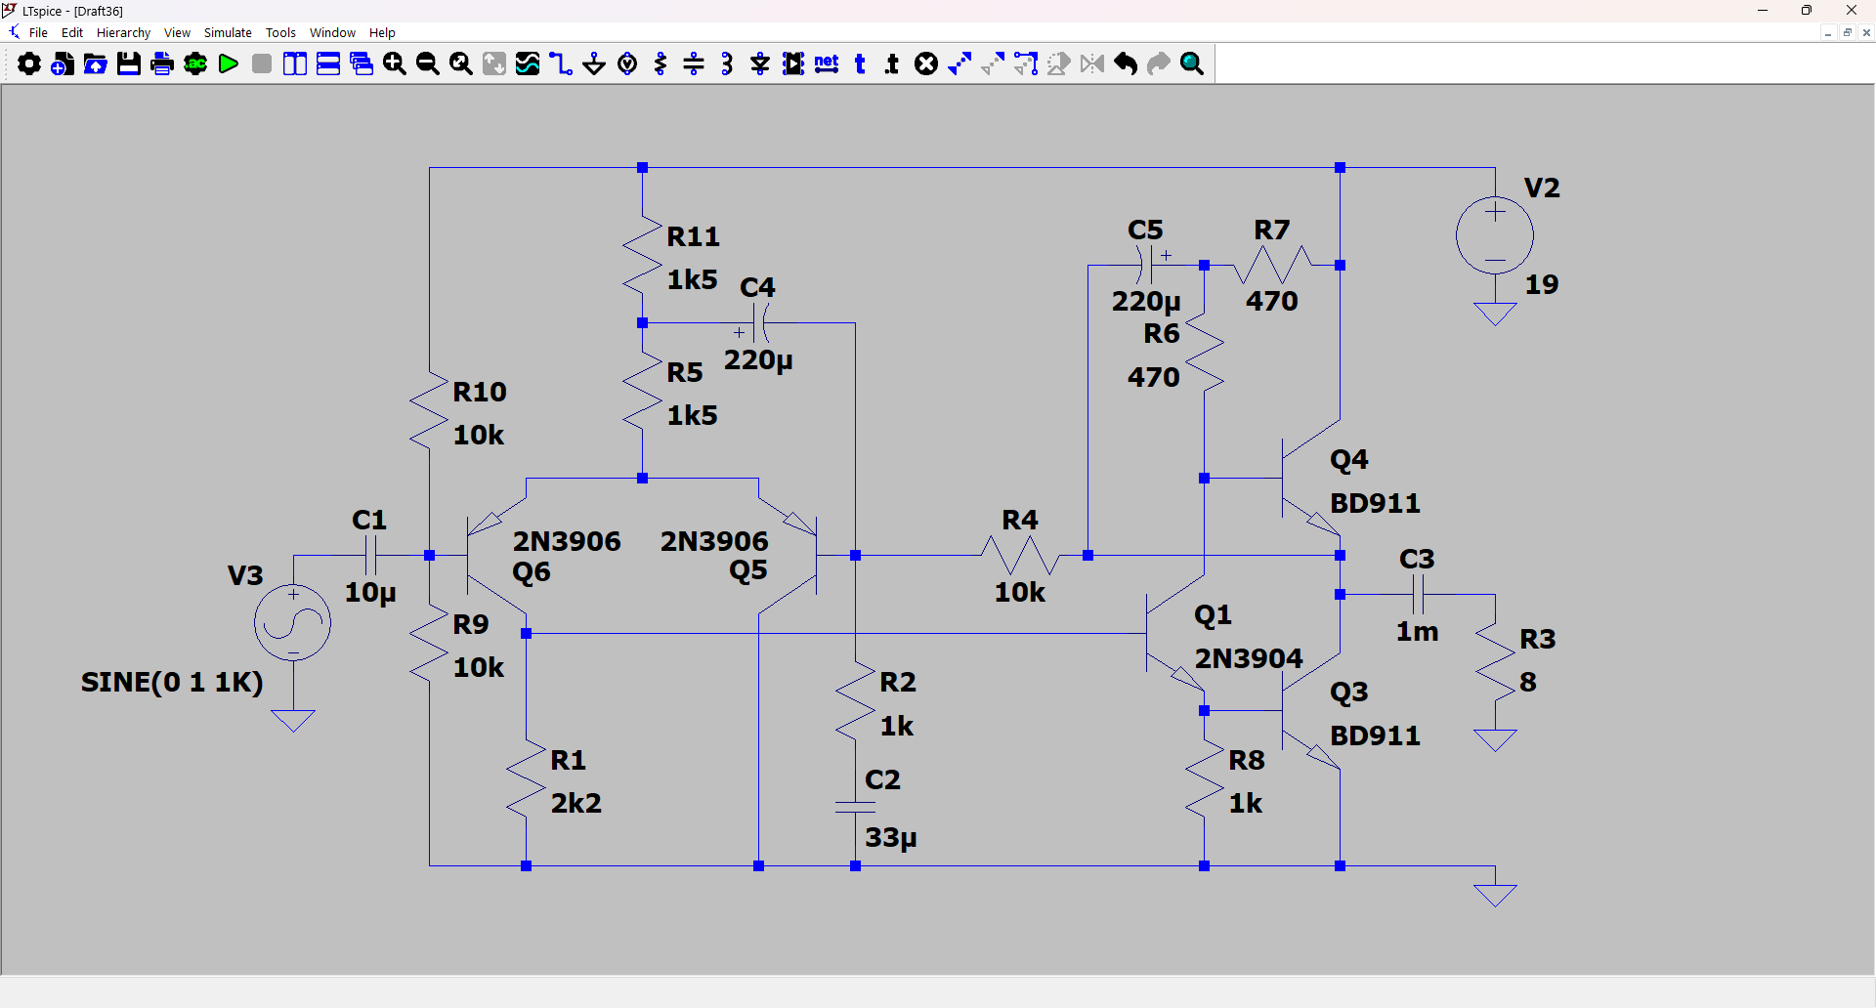Select the Net Label tool
The image size is (1876, 1008).
pos(827,64)
